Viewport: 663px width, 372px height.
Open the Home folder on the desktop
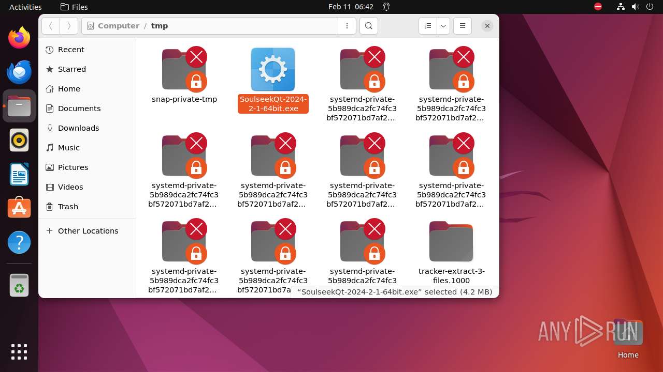628,339
